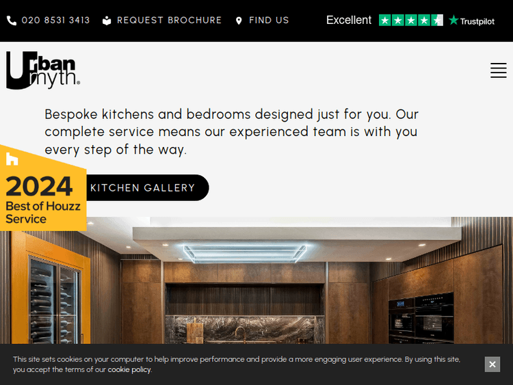Image resolution: width=513 pixels, height=385 pixels.
Task: Open the Trustpilot logo link
Action: tap(471, 21)
